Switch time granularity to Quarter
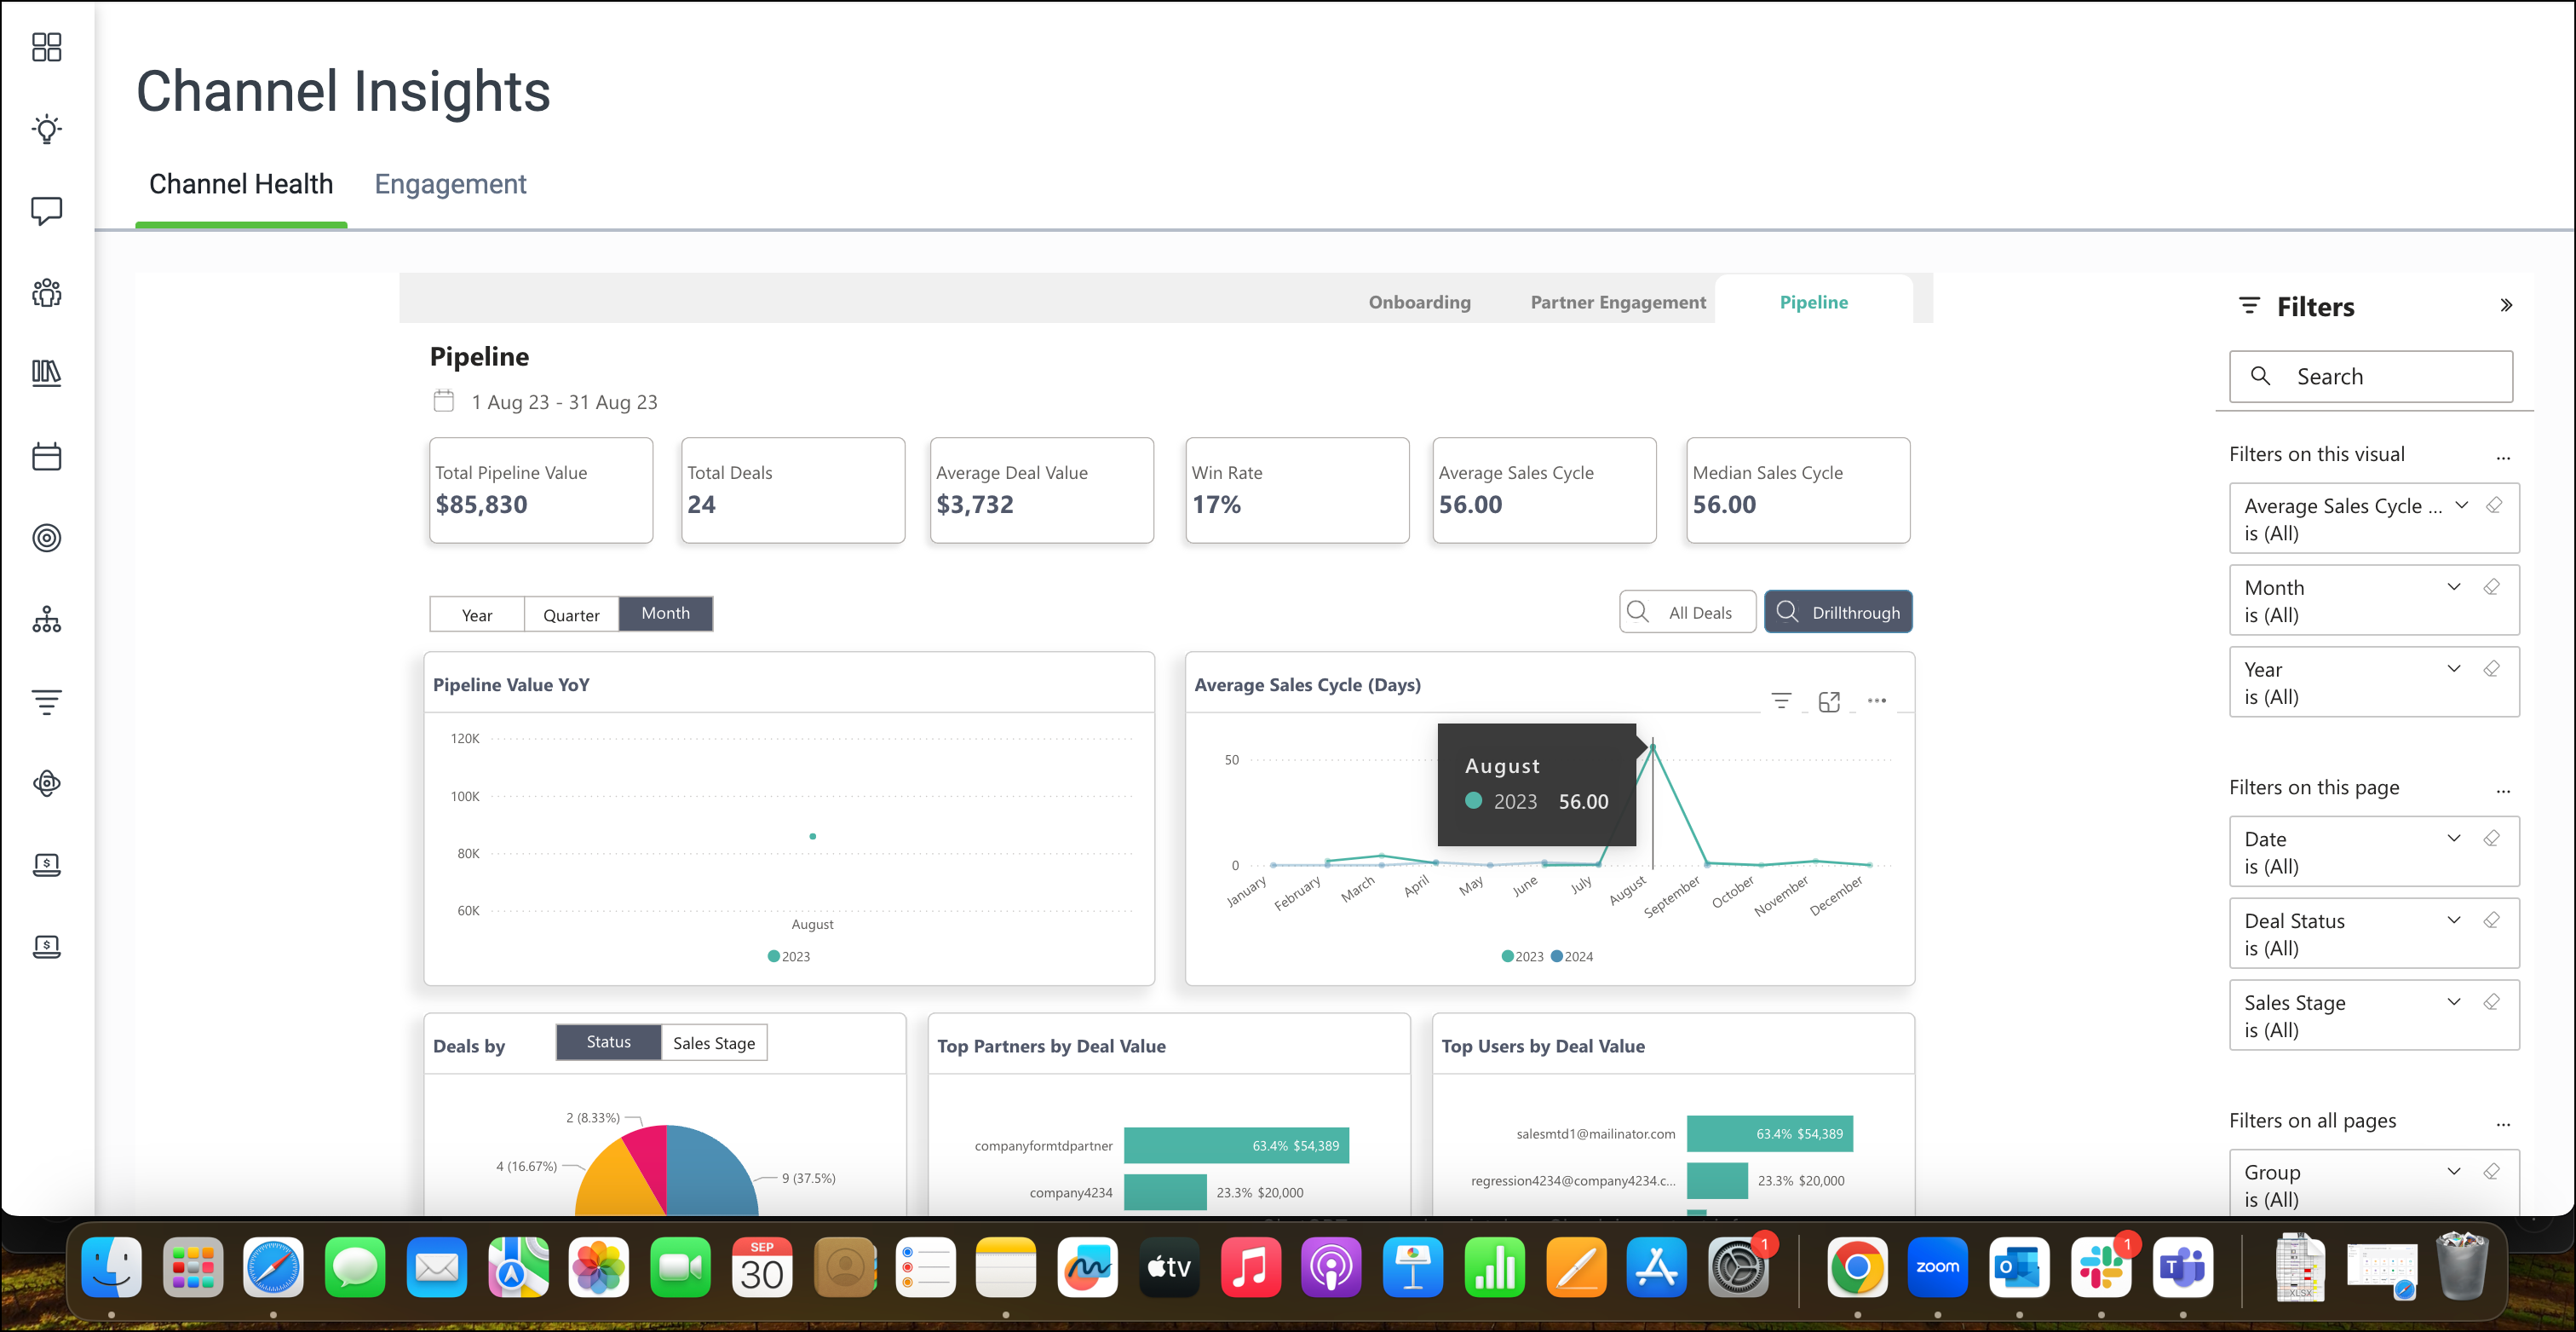This screenshot has height=1332, width=2576. tap(571, 614)
